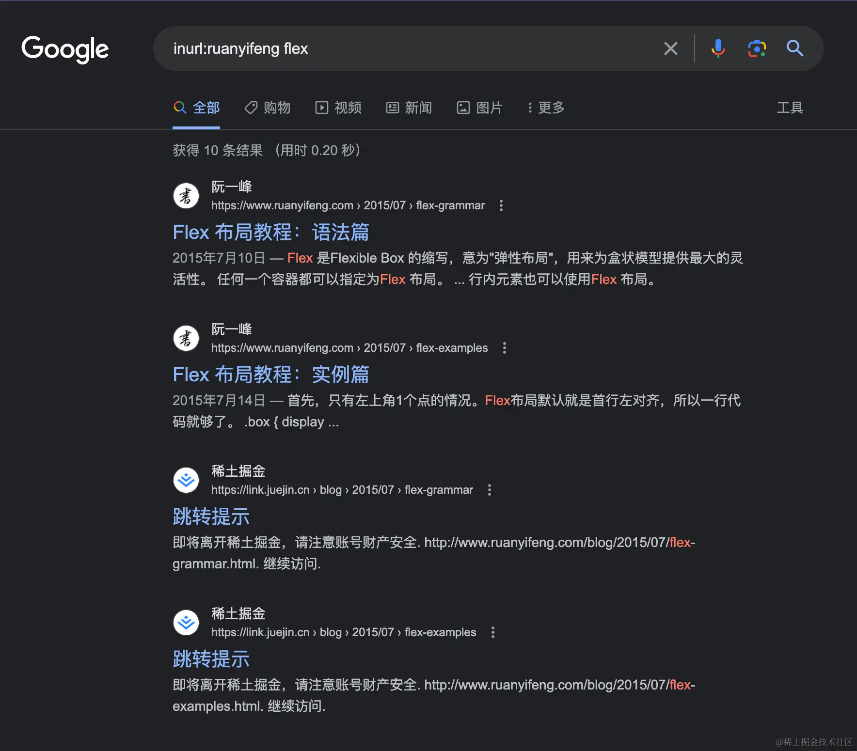
Task: Switch to the 视频 tab
Action: click(x=338, y=108)
